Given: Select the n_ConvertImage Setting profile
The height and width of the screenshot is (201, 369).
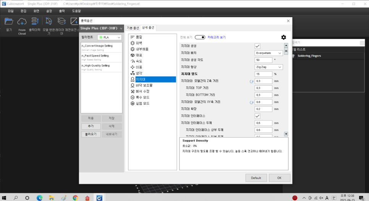Looking at the screenshot, I should pyautogui.click(x=102, y=47).
